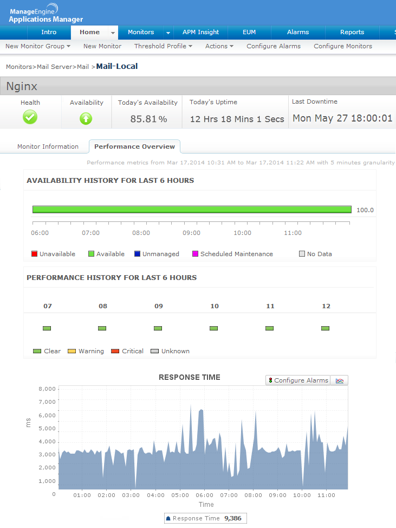This screenshot has height=528, width=396.
Task: Click the Response Time area chart
Action: [203, 438]
